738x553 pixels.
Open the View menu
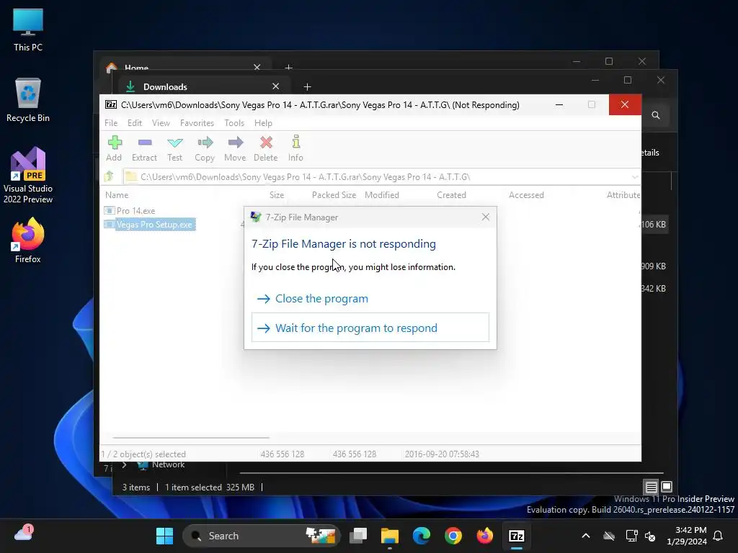(x=161, y=122)
